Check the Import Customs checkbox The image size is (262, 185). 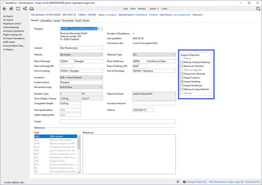pyautogui.click(x=182, y=77)
